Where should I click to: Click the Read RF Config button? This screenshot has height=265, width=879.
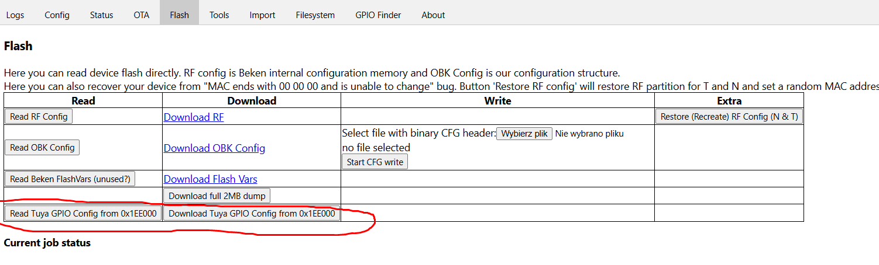pyautogui.click(x=39, y=116)
